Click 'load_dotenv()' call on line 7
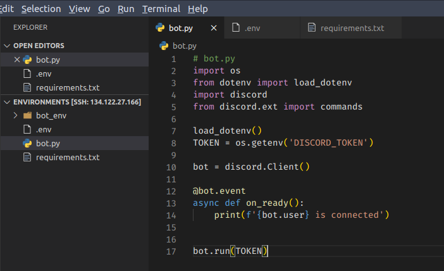Image resolution: width=444 pixels, height=271 pixels. 228,130
